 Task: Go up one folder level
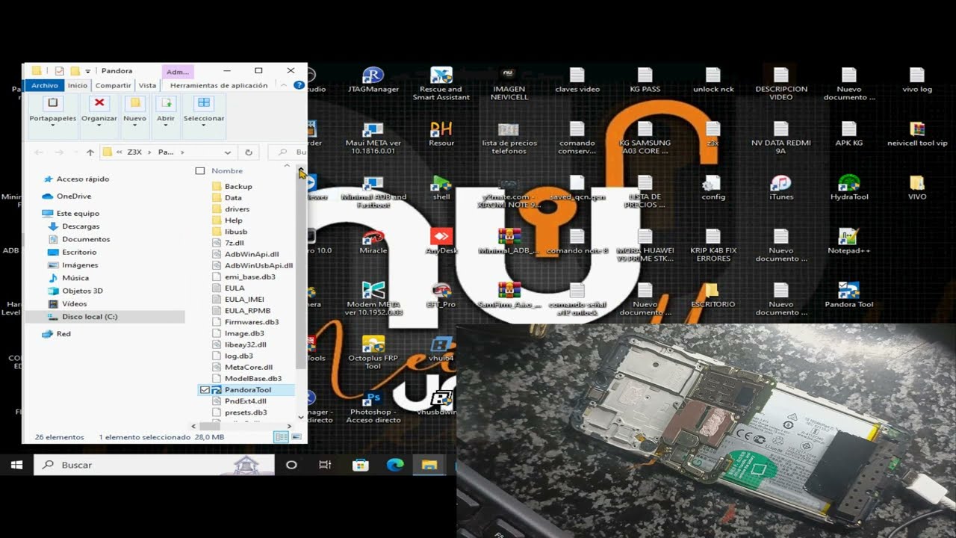tap(90, 152)
